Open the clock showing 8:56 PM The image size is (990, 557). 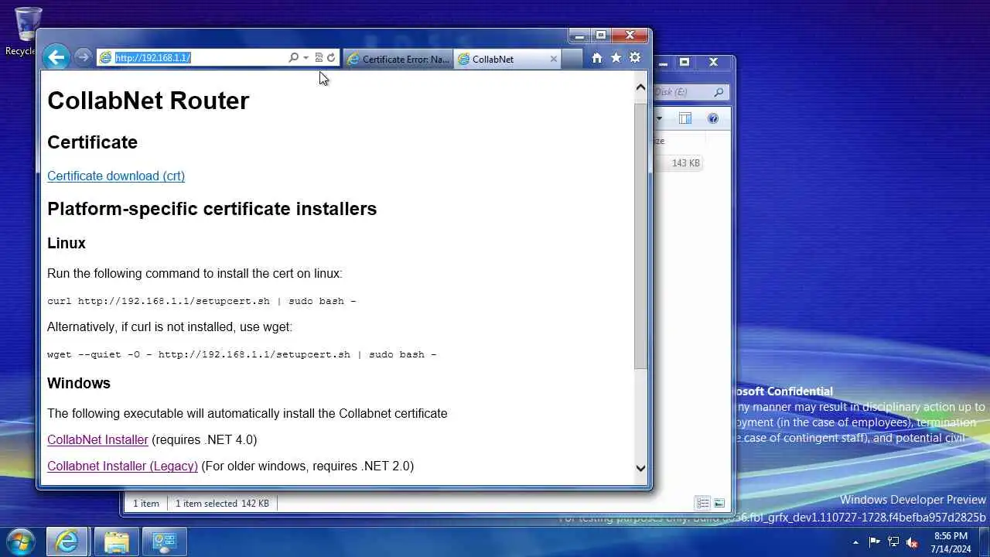coord(951,542)
